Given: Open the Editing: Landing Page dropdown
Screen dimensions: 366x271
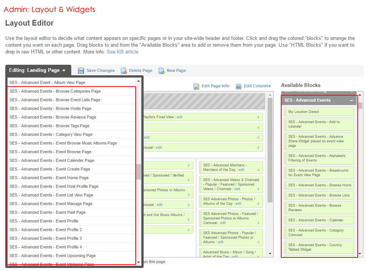Looking at the screenshot, I should (38, 70).
